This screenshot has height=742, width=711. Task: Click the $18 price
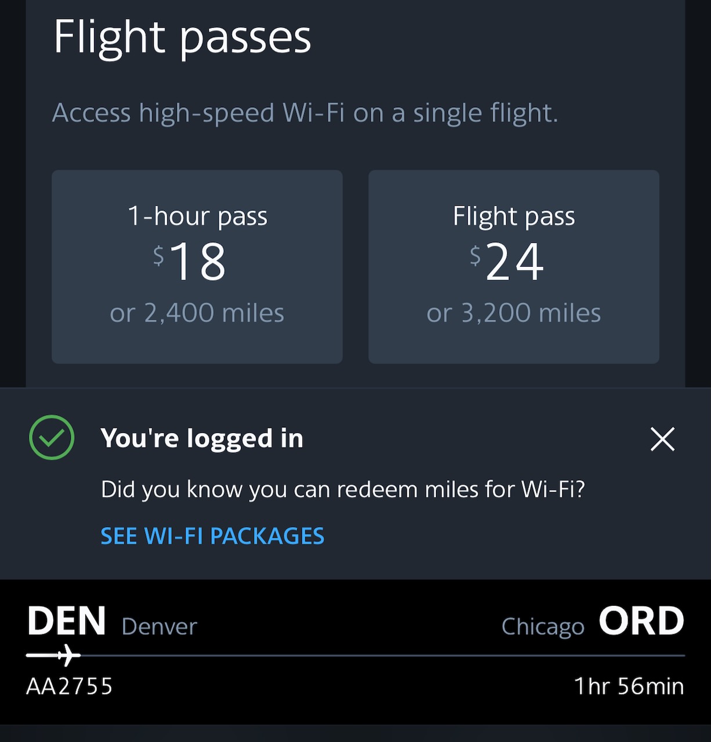tap(190, 261)
